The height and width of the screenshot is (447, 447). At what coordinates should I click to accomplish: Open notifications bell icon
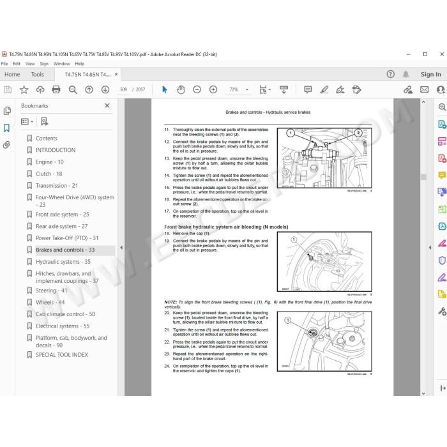[x=405, y=74]
